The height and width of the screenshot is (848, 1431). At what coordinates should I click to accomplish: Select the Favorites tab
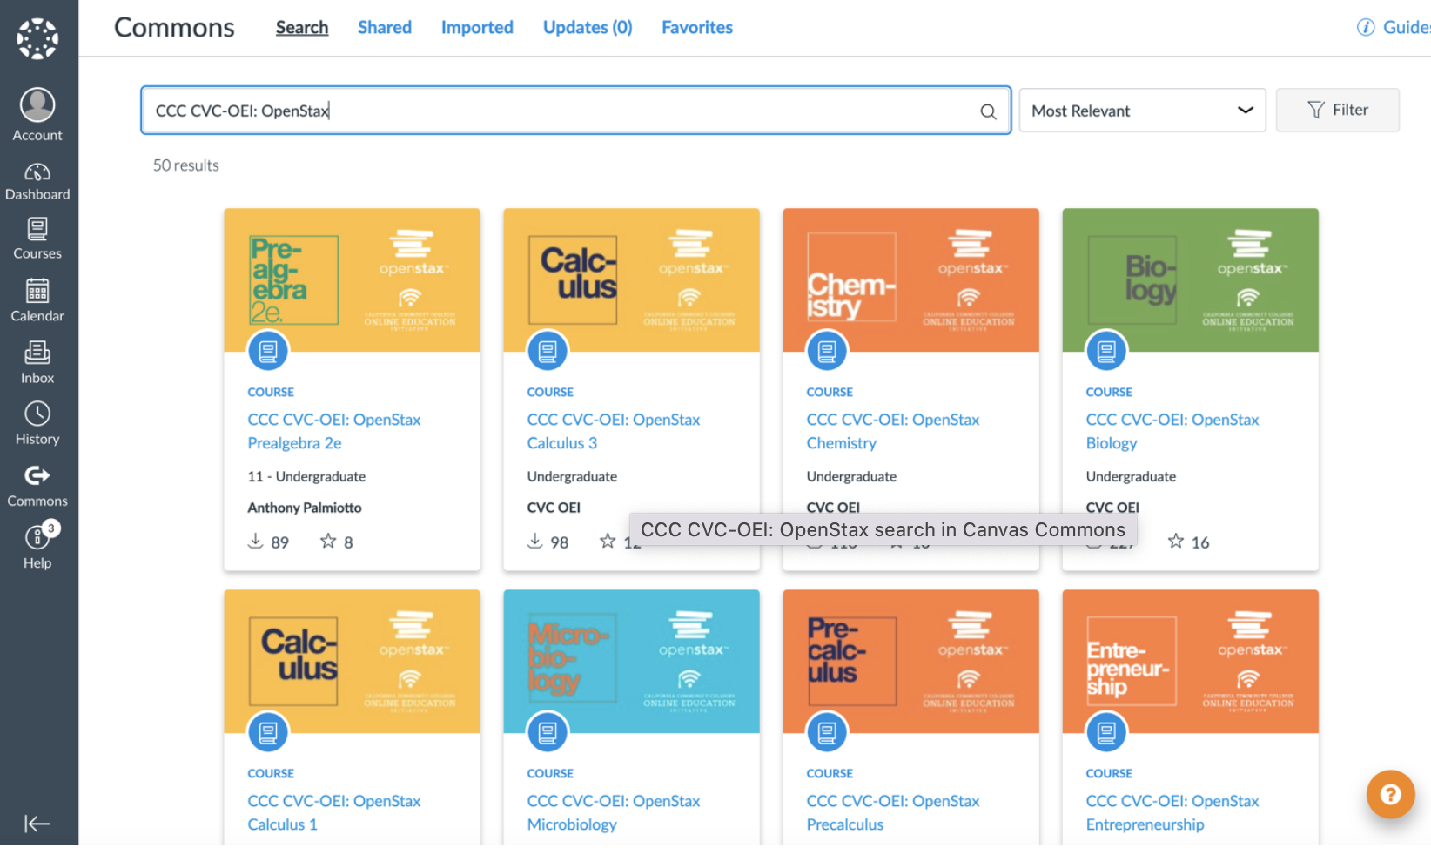click(696, 27)
